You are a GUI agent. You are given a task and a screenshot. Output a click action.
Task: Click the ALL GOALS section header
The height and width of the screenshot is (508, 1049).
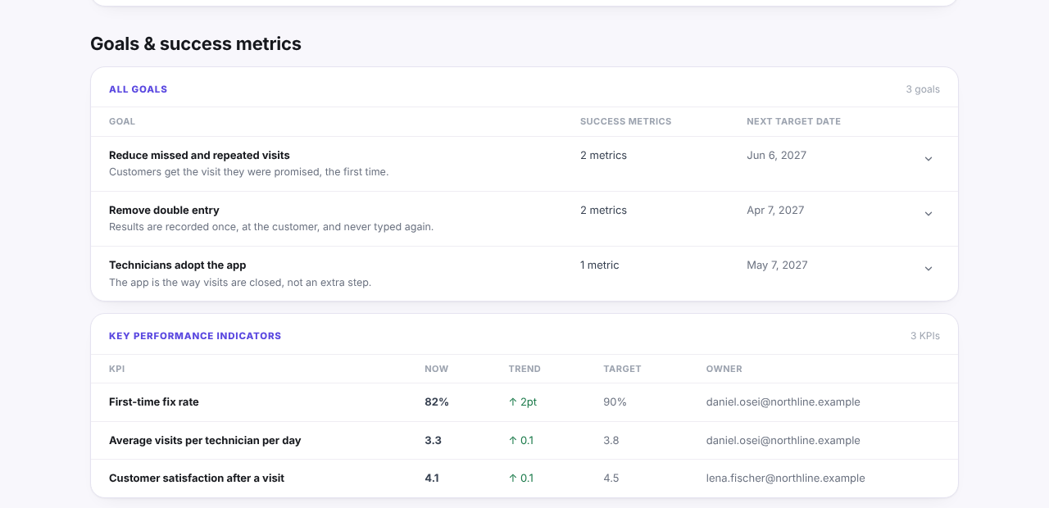tap(138, 89)
